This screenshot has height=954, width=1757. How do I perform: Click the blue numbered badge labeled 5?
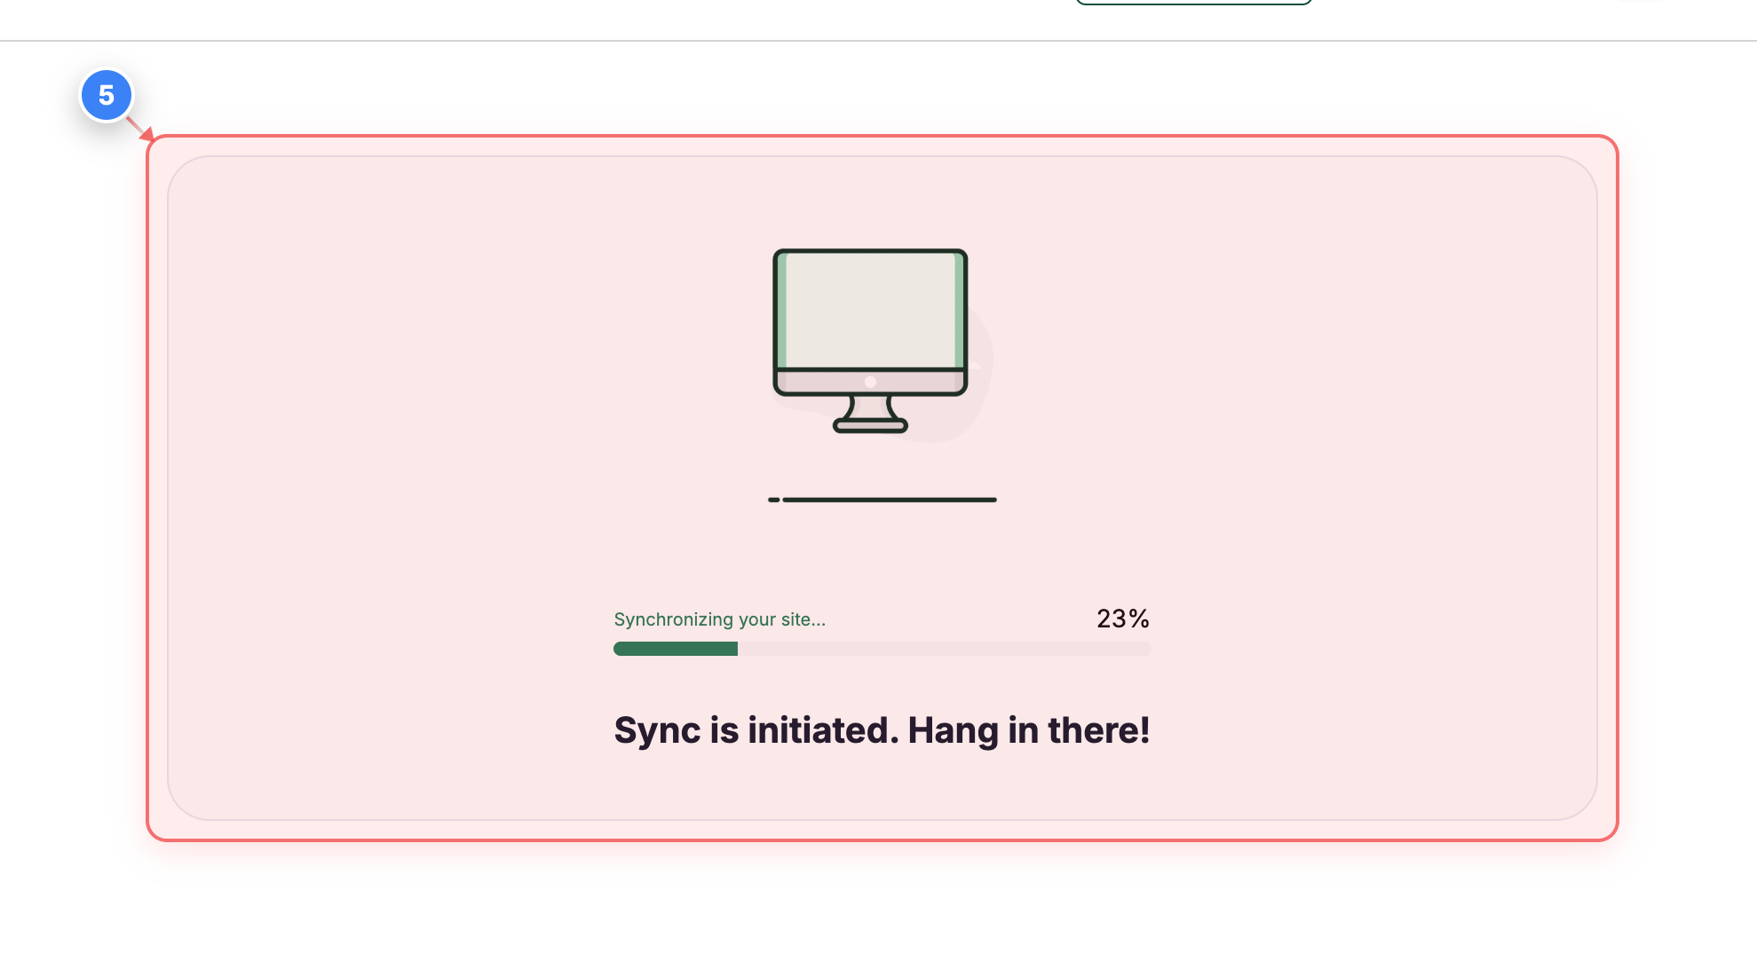[x=107, y=95]
